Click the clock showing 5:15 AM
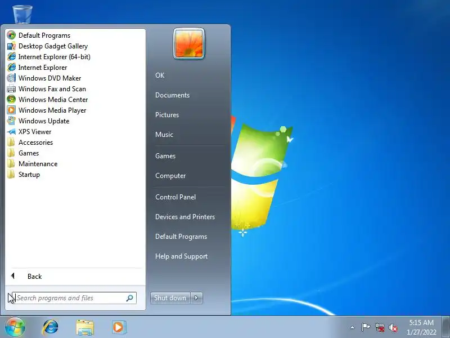 pos(421,322)
